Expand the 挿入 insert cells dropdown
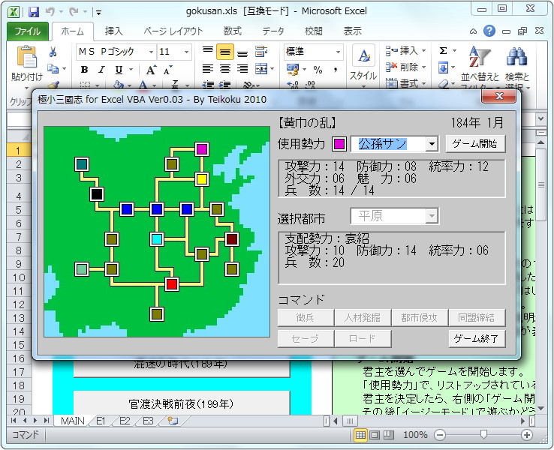 tap(423, 50)
